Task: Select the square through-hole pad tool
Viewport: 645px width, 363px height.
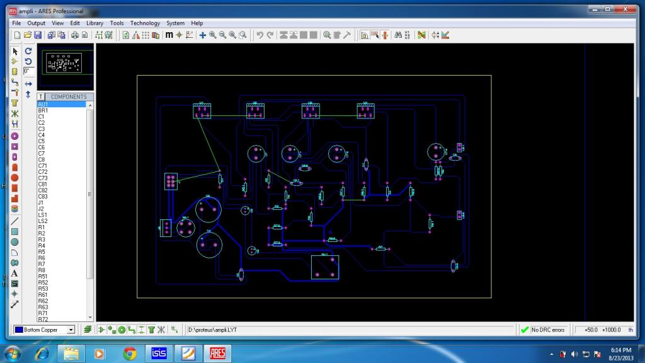Action: 15,146
